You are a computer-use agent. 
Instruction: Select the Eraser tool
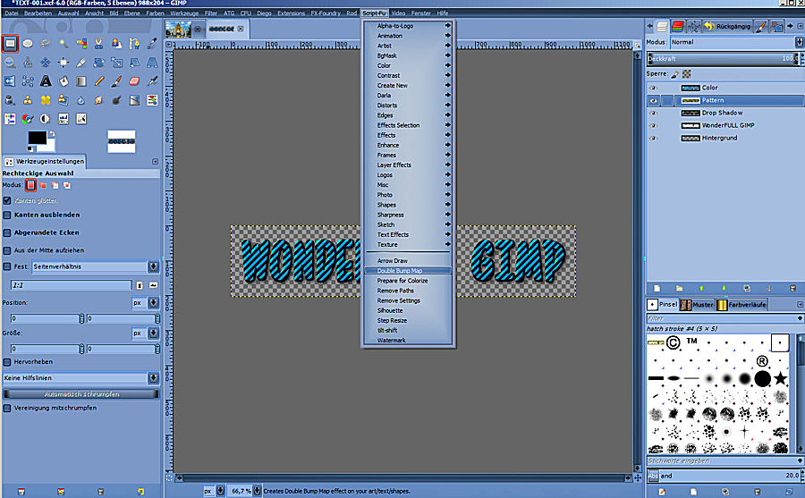pyautogui.click(x=134, y=81)
